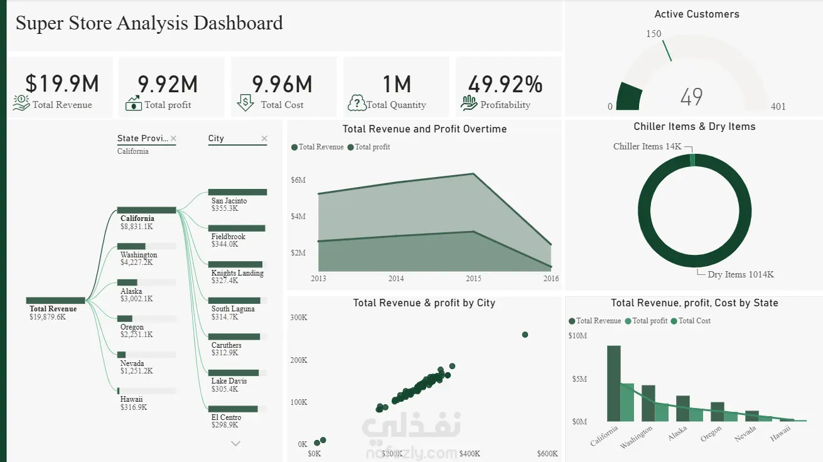Click the Total Revenue & profit by City title
823x462 pixels.
pyautogui.click(x=424, y=303)
